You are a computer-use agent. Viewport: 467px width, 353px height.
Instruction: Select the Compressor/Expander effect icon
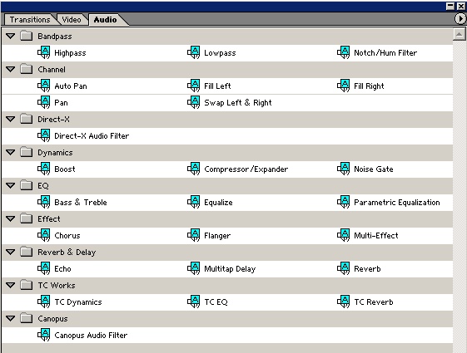tap(194, 169)
